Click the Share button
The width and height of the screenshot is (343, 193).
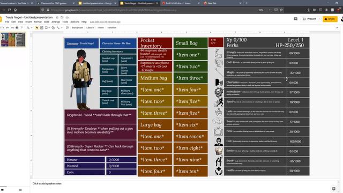(x=330, y=19)
